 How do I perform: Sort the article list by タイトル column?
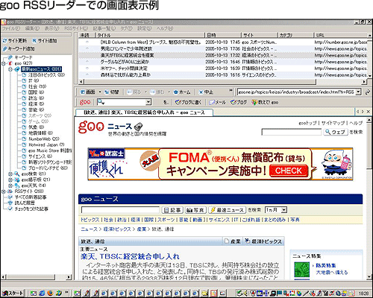tap(150, 35)
